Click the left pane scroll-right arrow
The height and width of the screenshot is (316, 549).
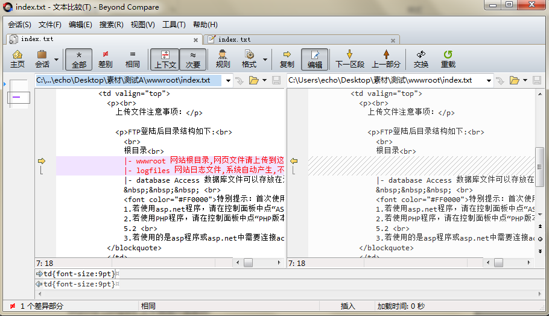pyautogui.click(x=279, y=262)
